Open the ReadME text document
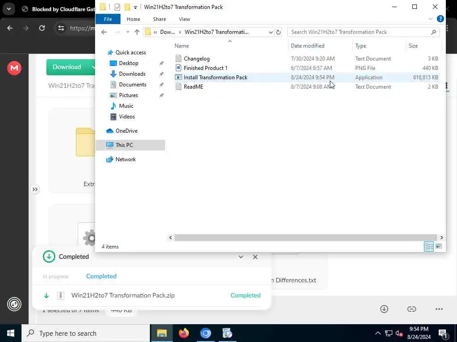 click(193, 87)
